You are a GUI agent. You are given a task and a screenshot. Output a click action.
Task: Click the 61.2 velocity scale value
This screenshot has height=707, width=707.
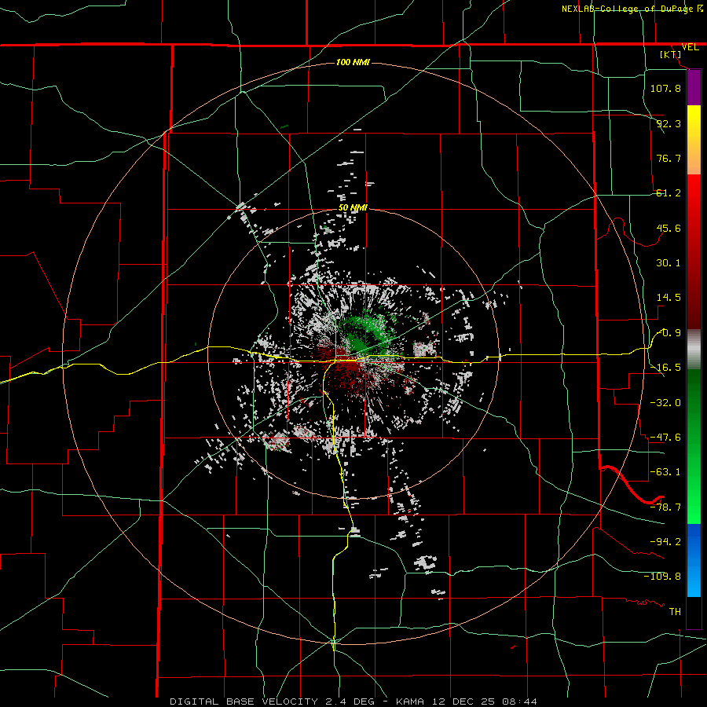(669, 193)
